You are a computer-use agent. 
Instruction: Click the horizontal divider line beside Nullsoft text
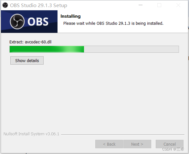coord(123,134)
